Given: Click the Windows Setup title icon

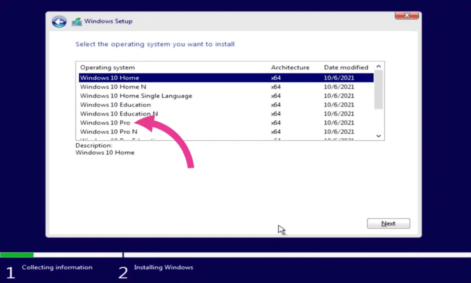Looking at the screenshot, I should pos(77,22).
